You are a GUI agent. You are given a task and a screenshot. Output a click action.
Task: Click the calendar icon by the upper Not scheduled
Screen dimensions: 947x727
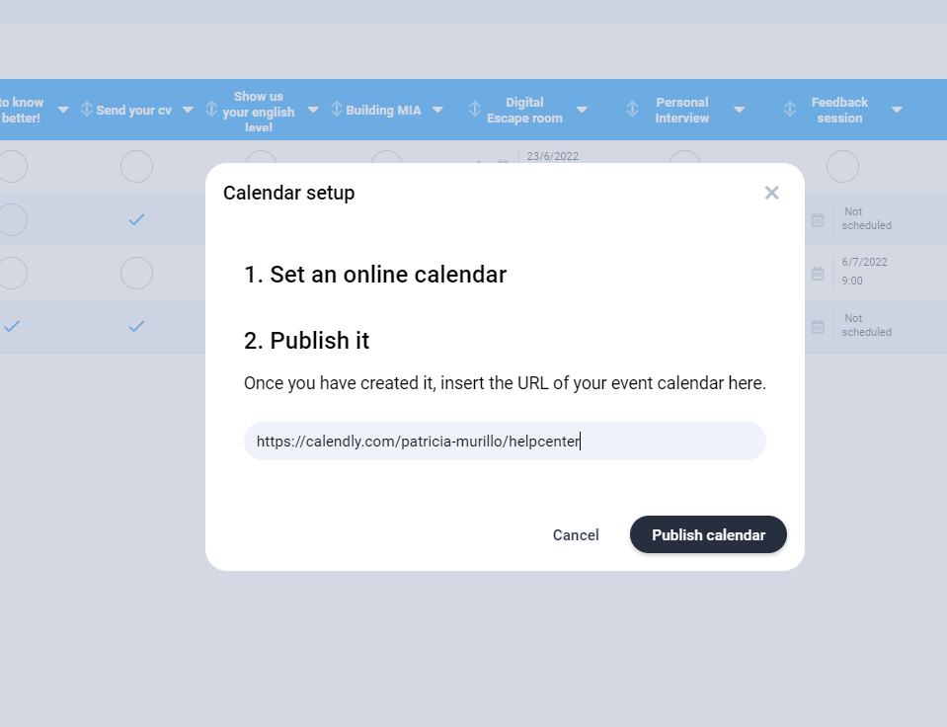tap(818, 219)
